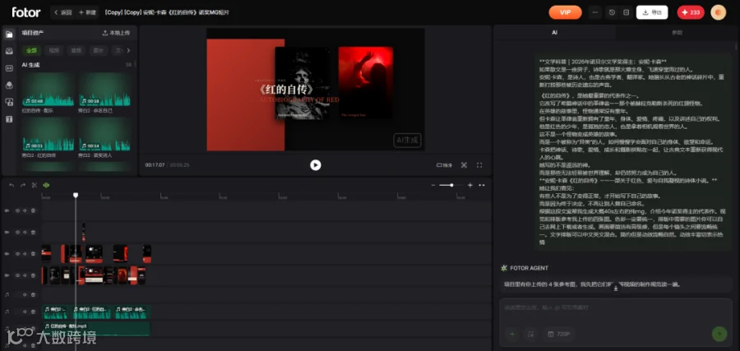Click the scroll-to-bottom arrow in chat
Image resolution: width=740 pixels, height=351 pixels.
coord(616,288)
